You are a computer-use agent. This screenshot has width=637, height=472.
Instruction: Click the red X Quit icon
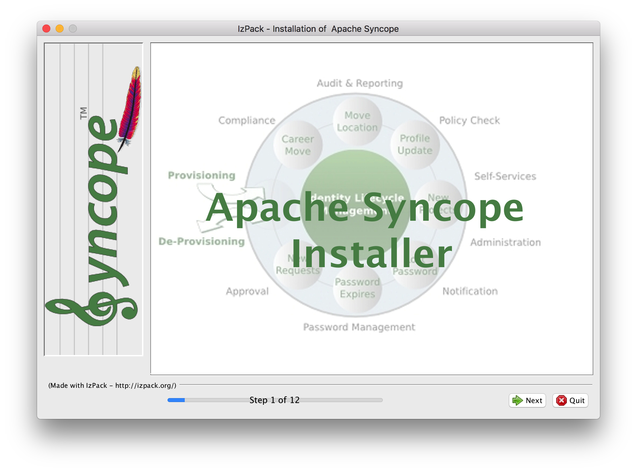pos(561,400)
